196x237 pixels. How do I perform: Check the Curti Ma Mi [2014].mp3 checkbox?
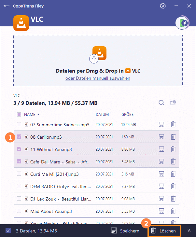(19, 174)
